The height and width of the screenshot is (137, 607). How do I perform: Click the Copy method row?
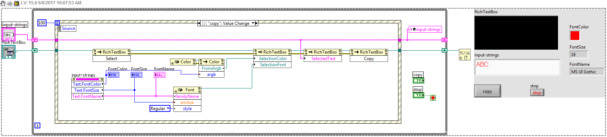pos(369,59)
